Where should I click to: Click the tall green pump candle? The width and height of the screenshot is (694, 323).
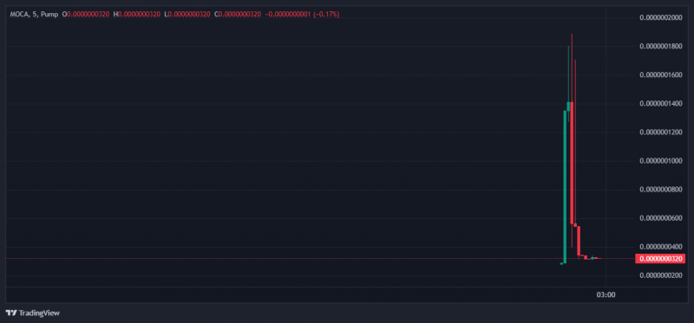point(565,187)
